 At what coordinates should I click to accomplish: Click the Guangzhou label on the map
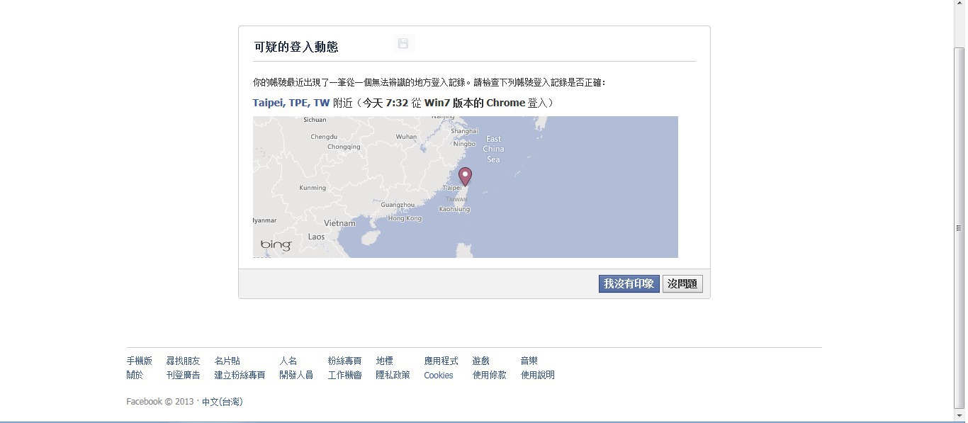[x=398, y=205]
